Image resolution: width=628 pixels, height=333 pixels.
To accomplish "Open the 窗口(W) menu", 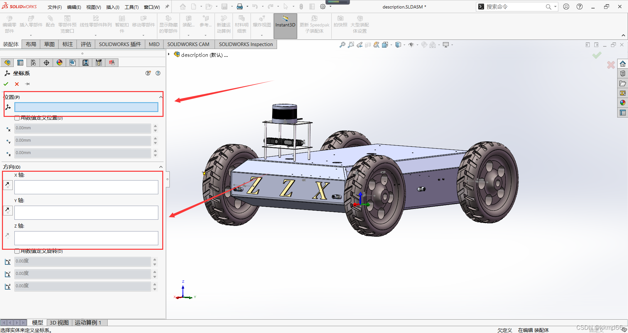I will (152, 7).
